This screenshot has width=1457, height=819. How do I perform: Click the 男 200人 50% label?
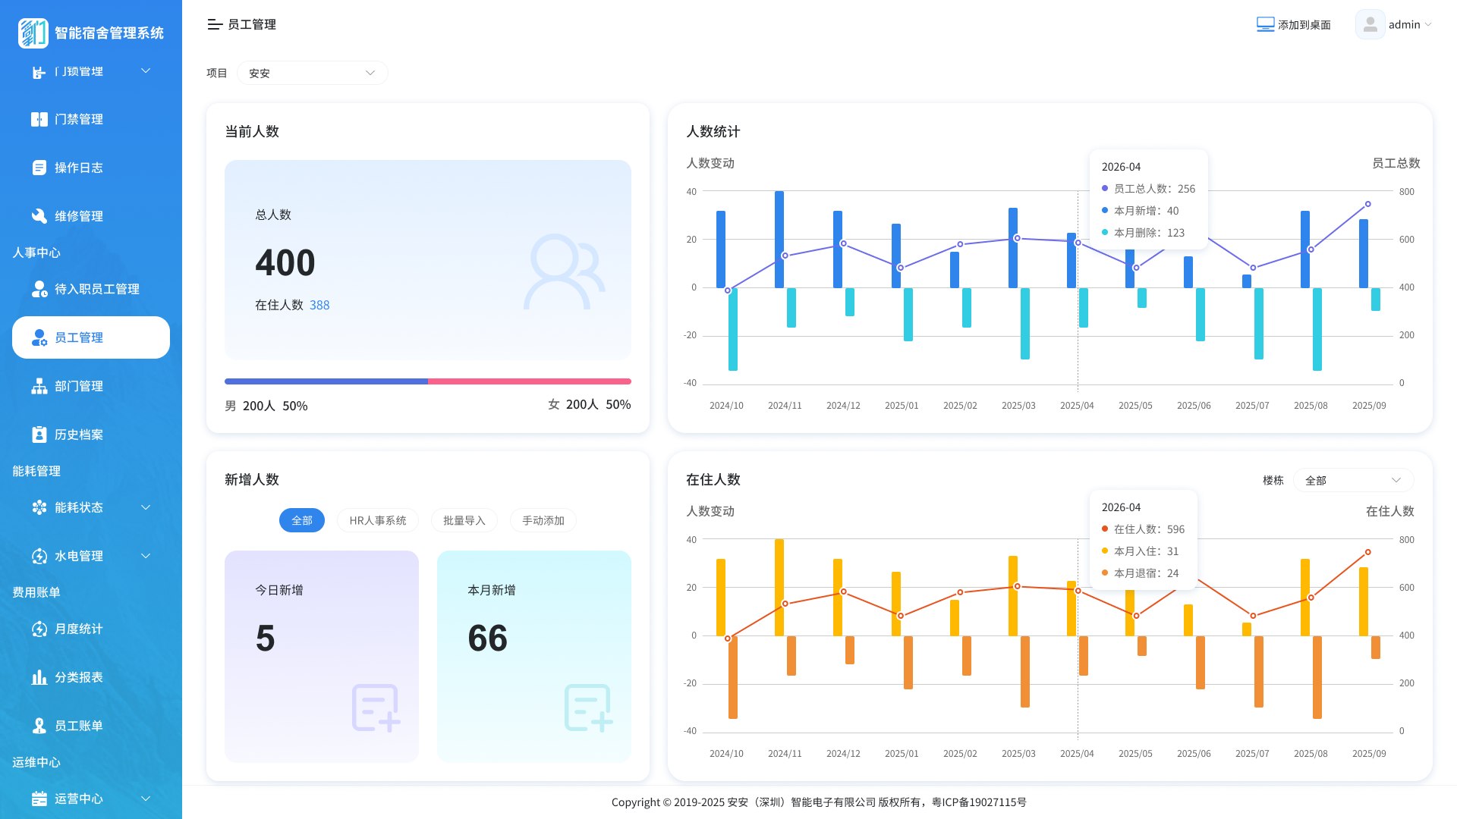[266, 406]
